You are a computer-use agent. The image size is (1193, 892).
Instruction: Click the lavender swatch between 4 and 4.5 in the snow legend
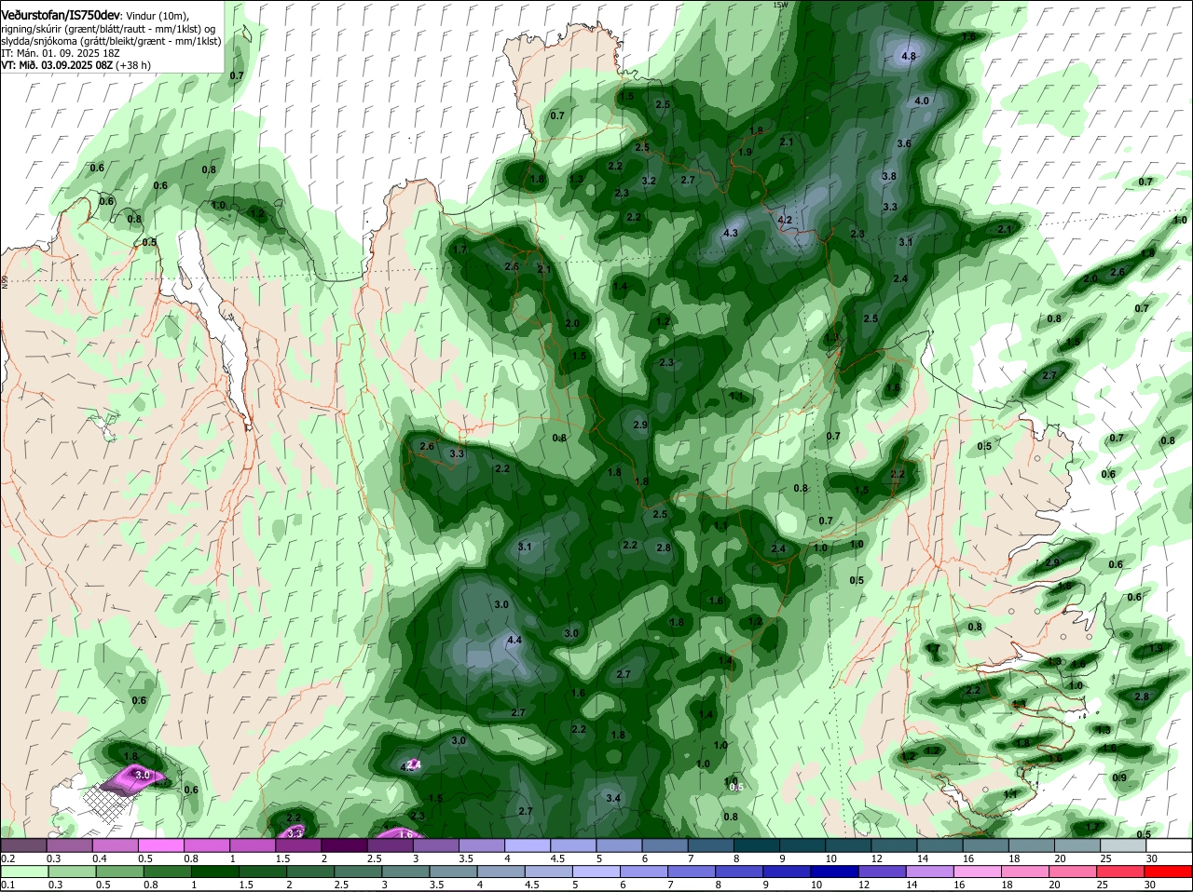[528, 845]
